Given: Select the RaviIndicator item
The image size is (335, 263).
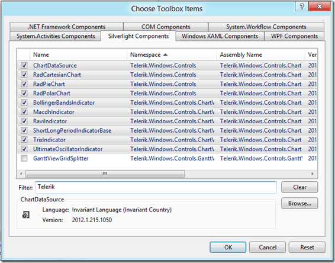Looking at the screenshot, I should [50, 121].
